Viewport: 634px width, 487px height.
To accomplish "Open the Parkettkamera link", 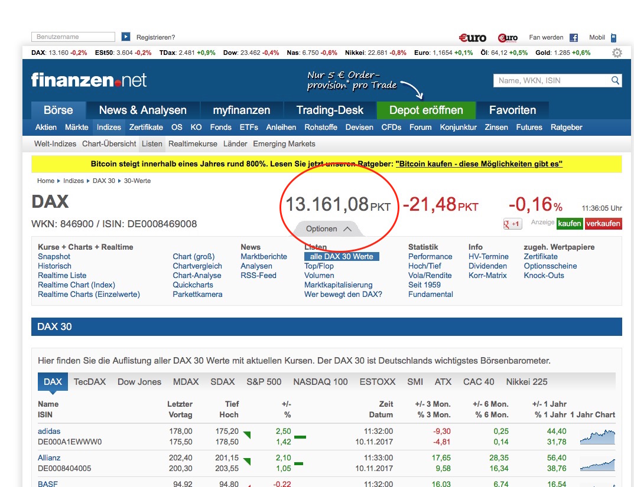I will tap(197, 295).
